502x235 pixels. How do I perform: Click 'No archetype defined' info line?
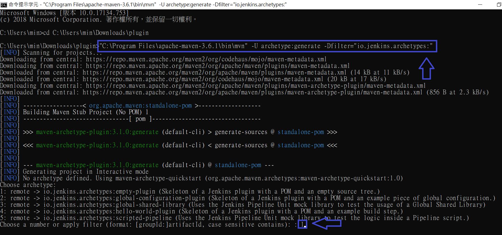201,178
